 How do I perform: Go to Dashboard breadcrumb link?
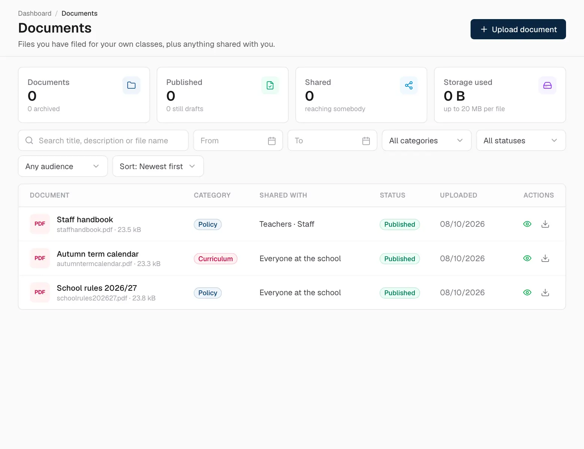35,13
